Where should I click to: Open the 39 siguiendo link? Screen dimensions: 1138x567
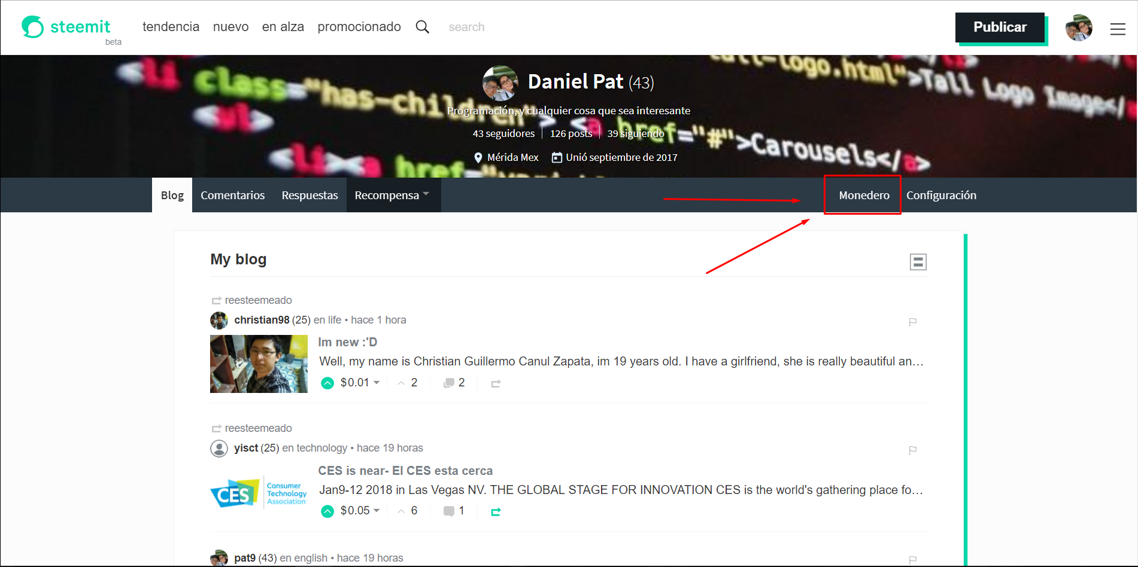pyautogui.click(x=636, y=133)
